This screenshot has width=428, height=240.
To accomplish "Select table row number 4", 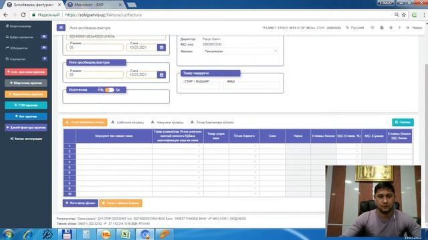I will tap(70, 162).
